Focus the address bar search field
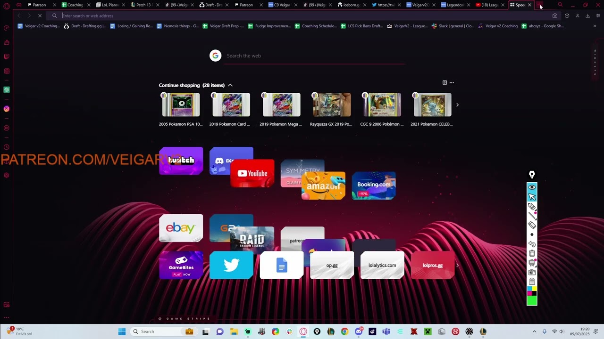Image resolution: width=604 pixels, height=339 pixels. click(302, 16)
